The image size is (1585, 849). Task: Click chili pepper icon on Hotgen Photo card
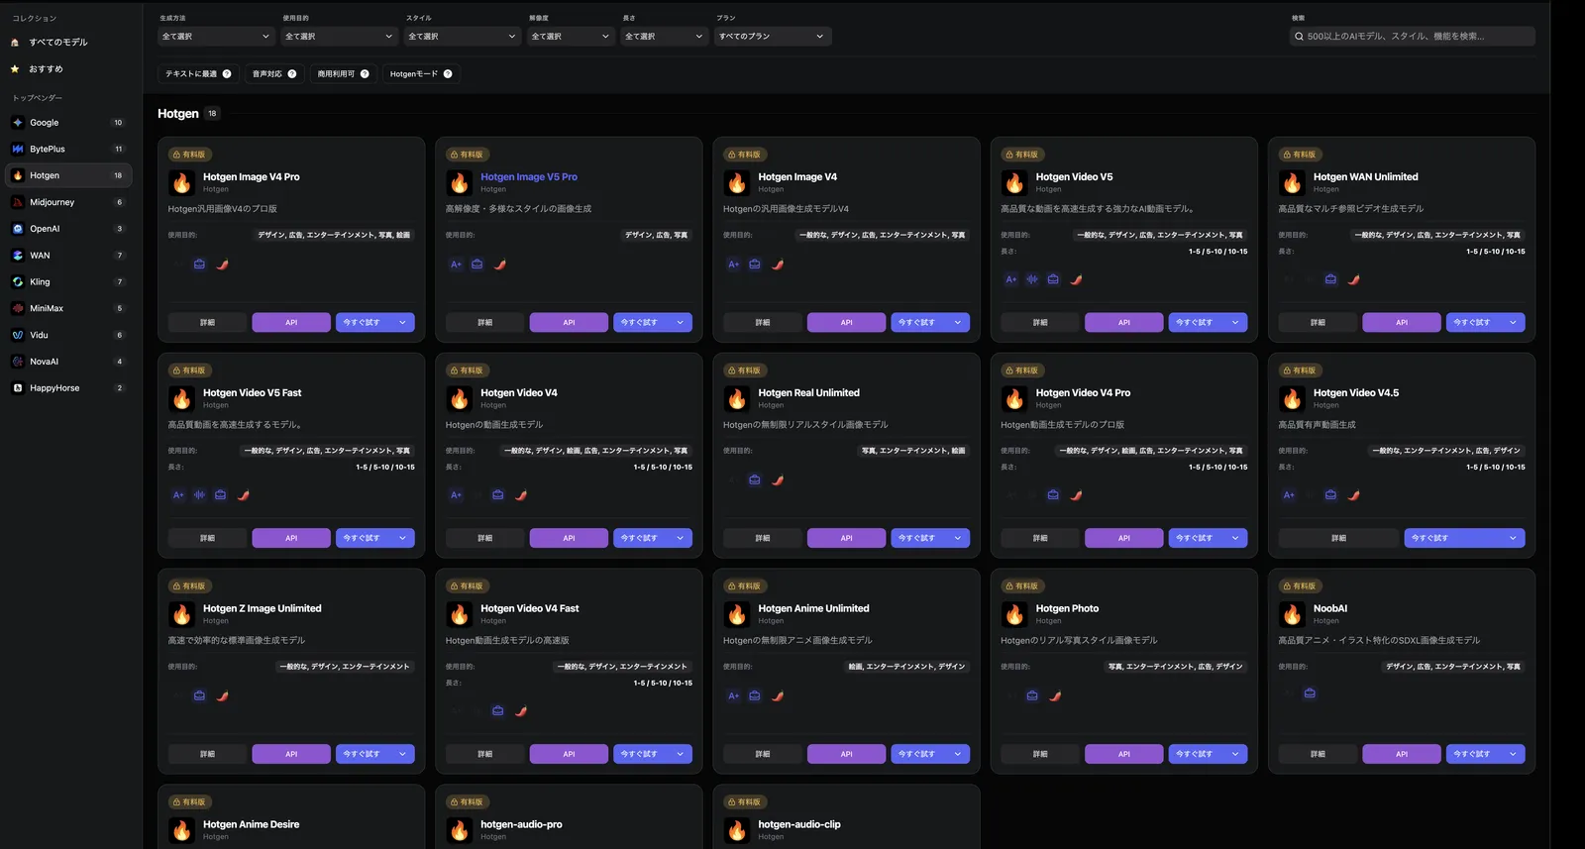point(1055,696)
